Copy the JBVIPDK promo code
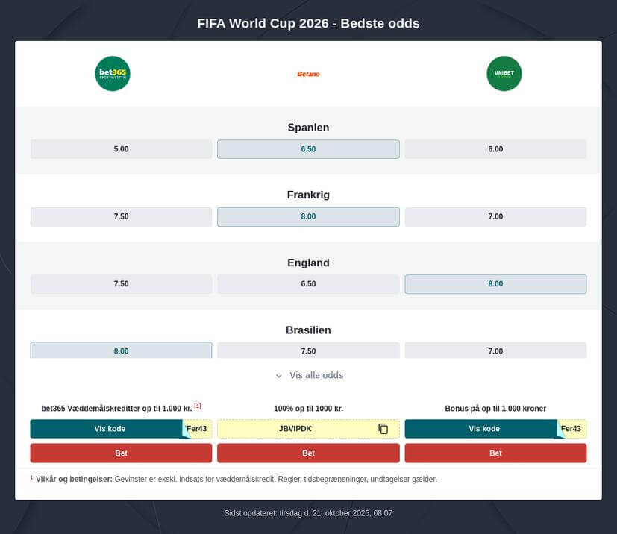This screenshot has height=534, width=617. click(x=383, y=429)
